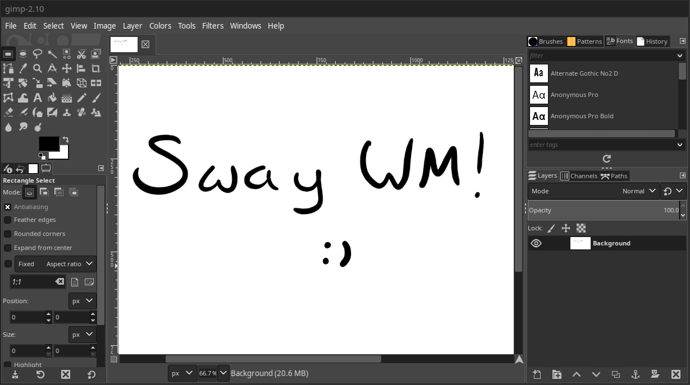Toggle lock position and size icon

[566, 228]
